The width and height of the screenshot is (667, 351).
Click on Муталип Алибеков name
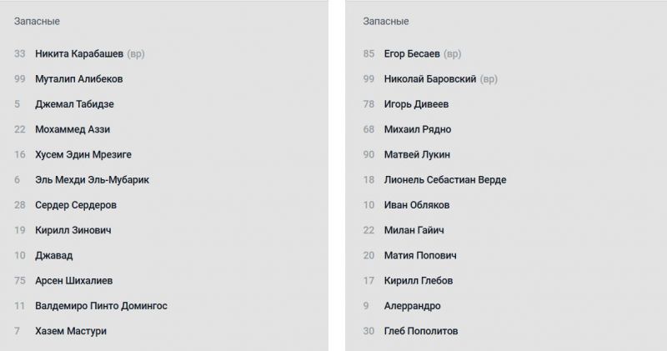[x=80, y=79]
